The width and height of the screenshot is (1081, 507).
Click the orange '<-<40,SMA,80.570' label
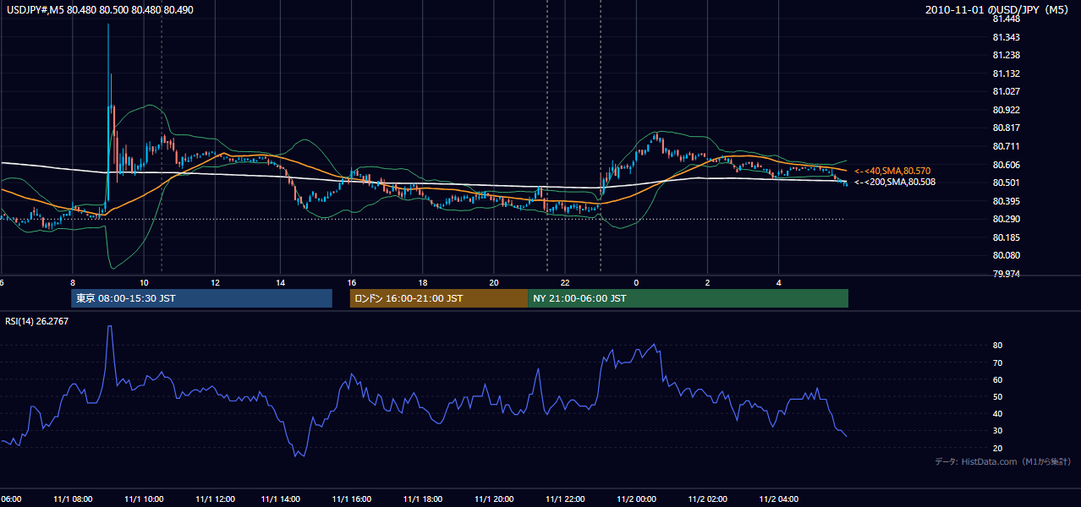[x=892, y=171]
